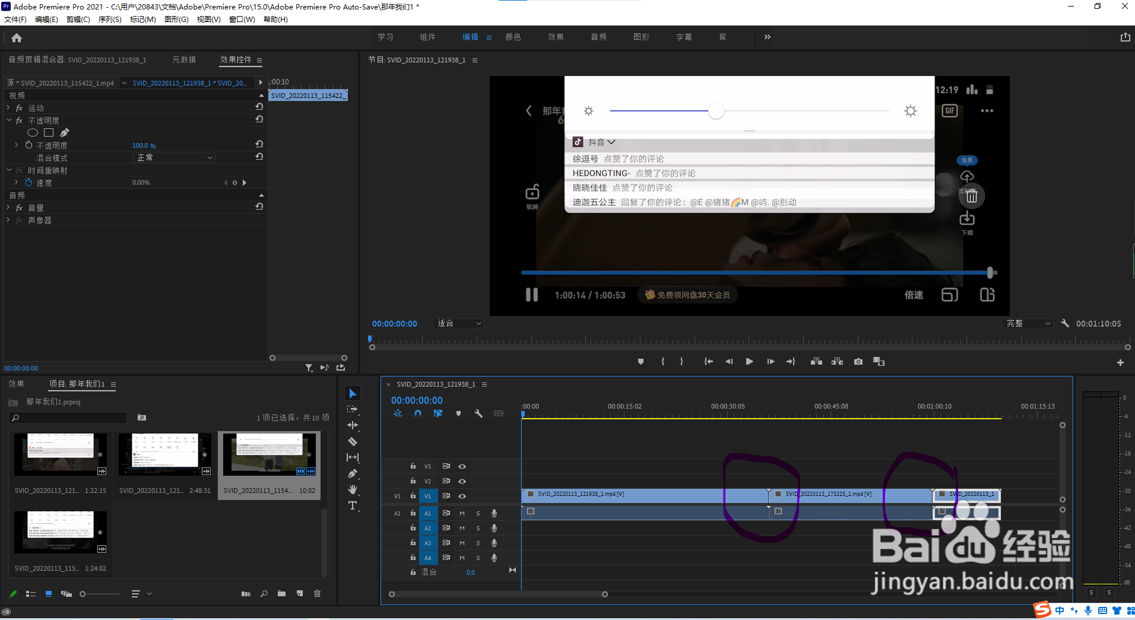Screen dimensions: 1135x620
Task: Collapse Time Remapping (时间重映射) effect
Action: (x=8, y=170)
